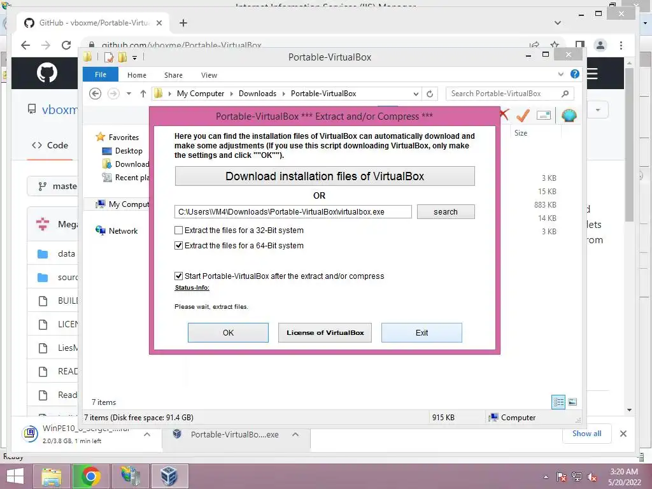
Task: Open GitHub hamburger menu
Action: pos(592,74)
